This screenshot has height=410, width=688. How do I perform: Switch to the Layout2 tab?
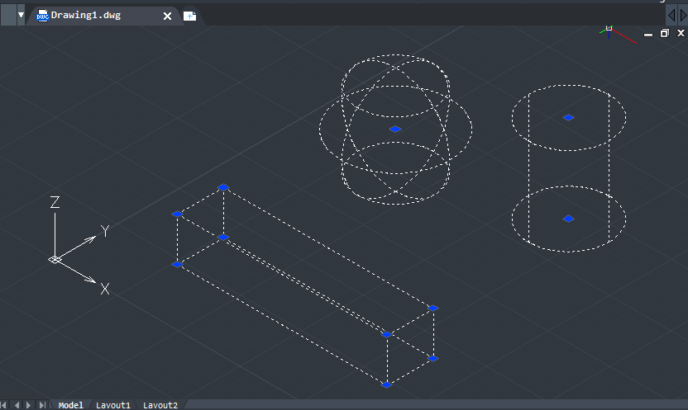coord(160,405)
